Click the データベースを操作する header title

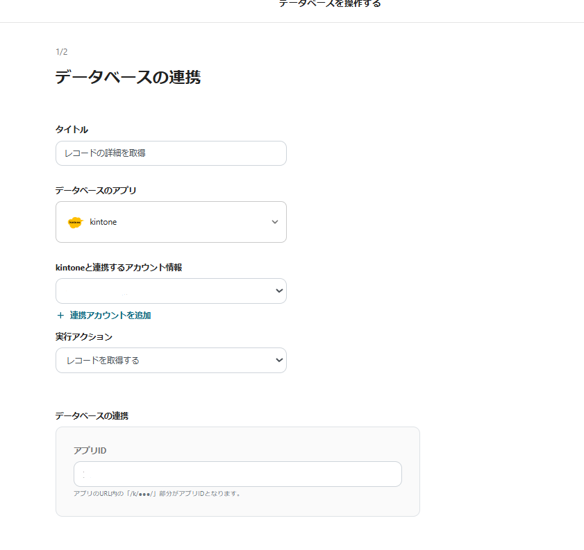tap(330, 4)
